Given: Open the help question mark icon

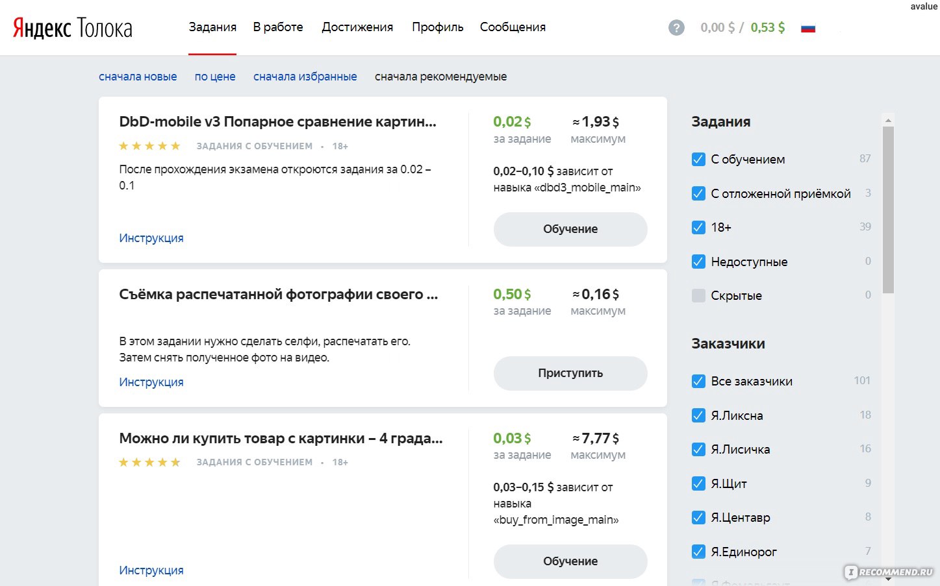Looking at the screenshot, I should (676, 28).
